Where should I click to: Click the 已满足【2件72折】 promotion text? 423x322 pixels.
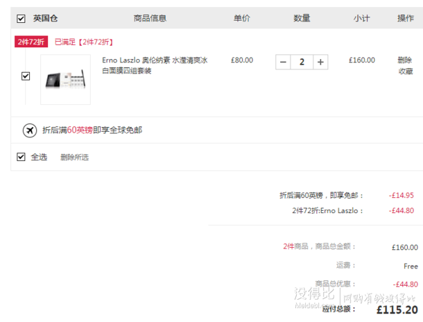(x=84, y=42)
